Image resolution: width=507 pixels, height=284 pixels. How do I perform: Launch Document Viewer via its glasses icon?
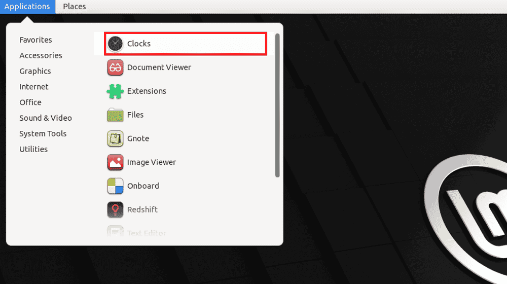coord(115,67)
